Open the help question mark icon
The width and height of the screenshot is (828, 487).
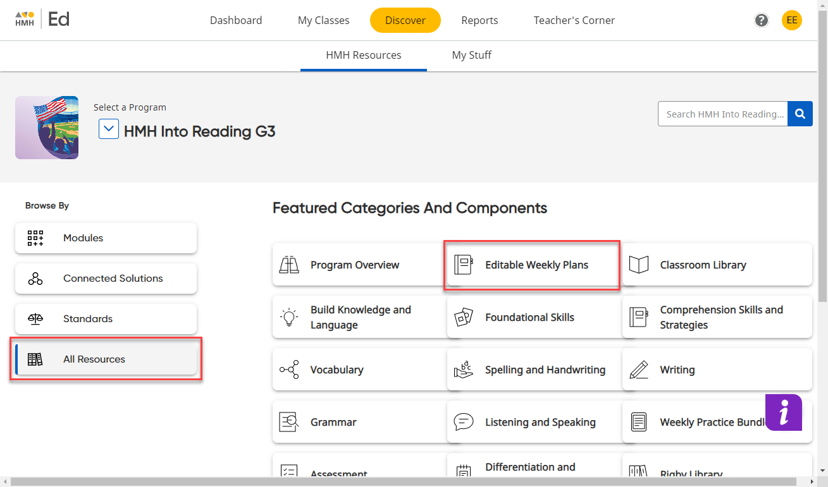click(x=761, y=20)
